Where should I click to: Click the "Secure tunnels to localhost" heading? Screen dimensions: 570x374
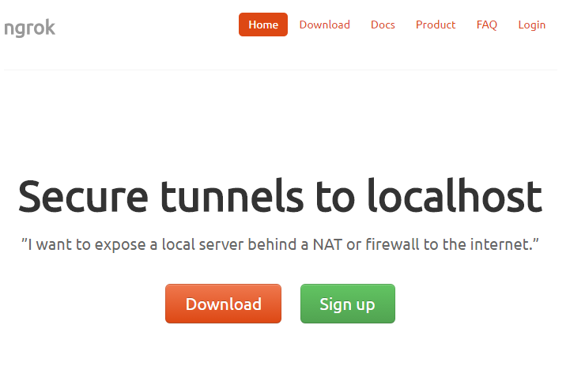280,196
